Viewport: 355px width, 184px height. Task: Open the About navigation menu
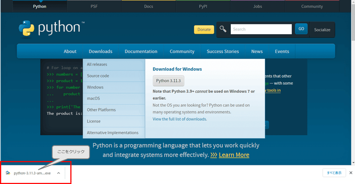coord(70,51)
